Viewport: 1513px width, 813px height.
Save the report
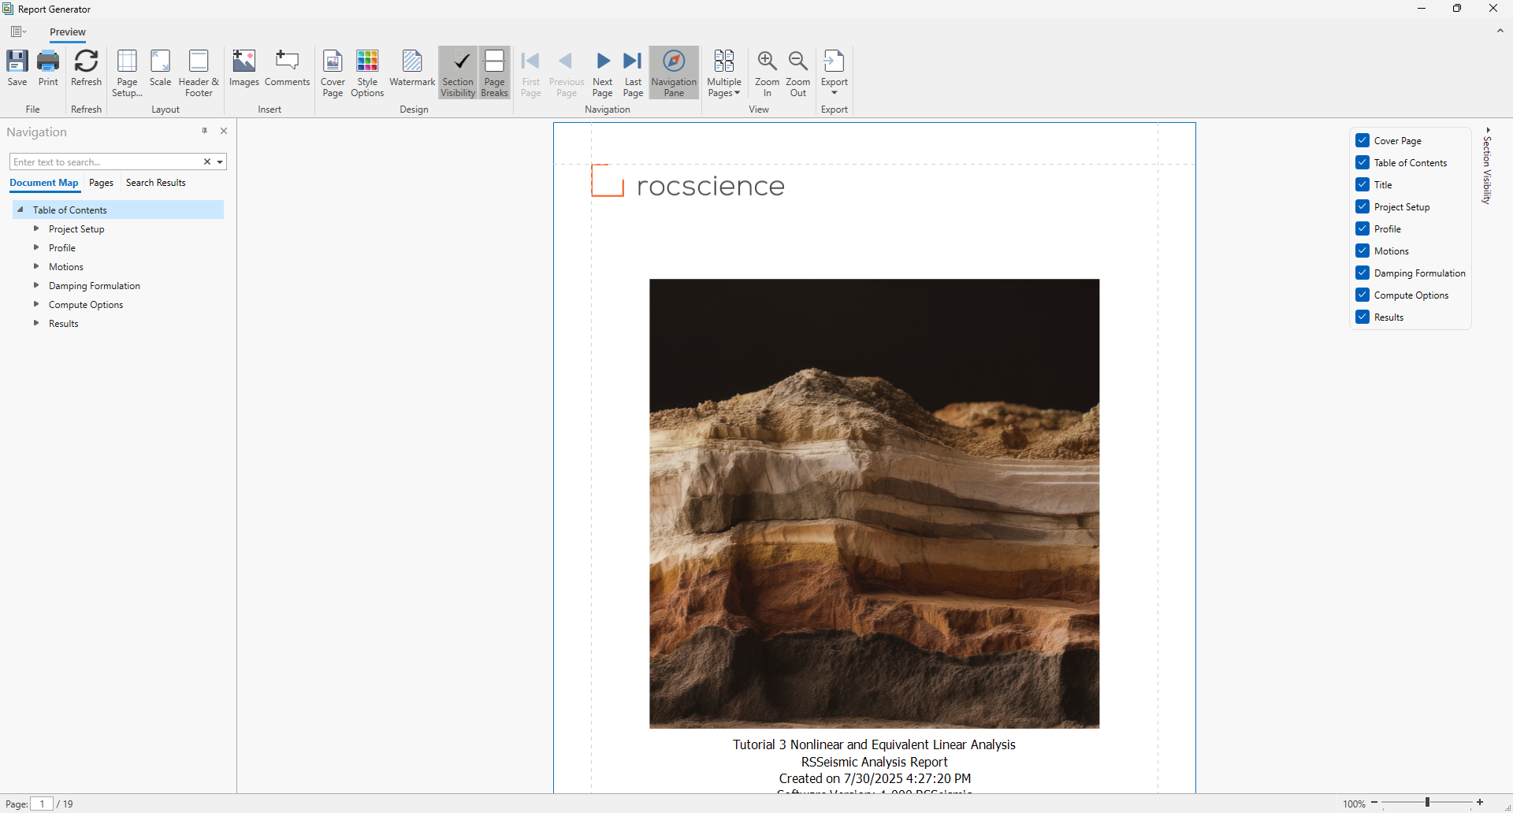17,68
